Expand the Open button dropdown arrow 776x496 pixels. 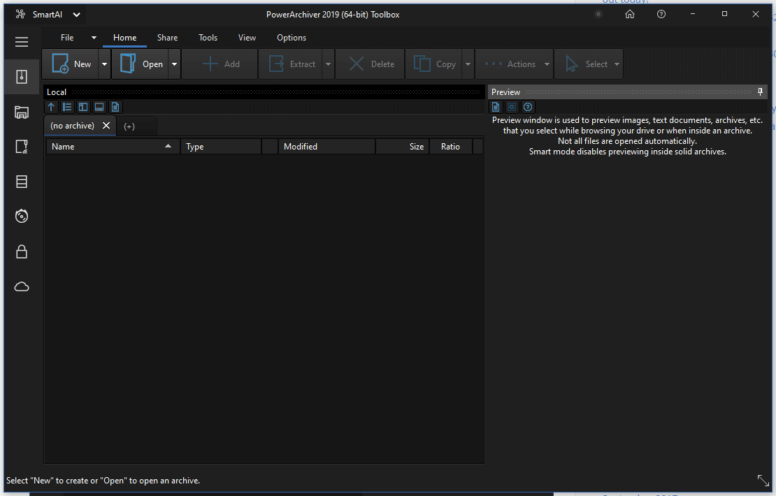click(174, 64)
